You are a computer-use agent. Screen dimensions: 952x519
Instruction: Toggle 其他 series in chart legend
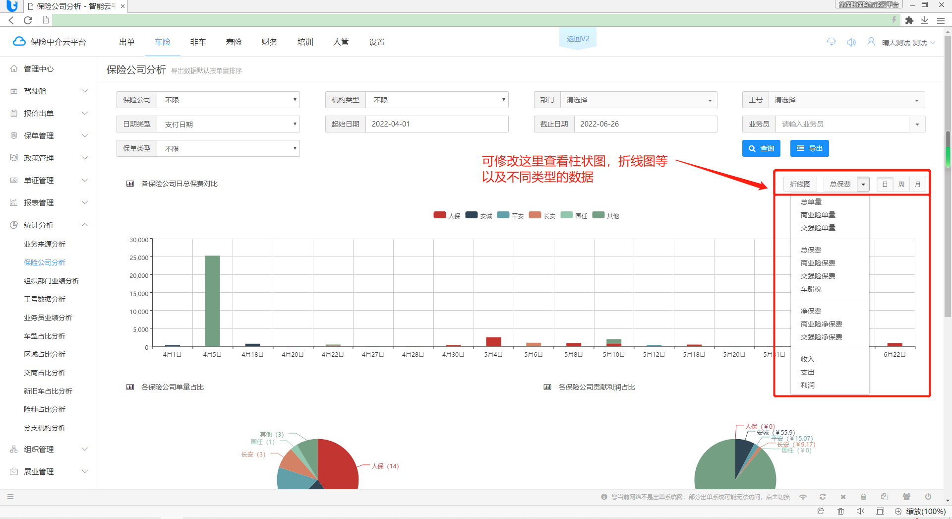(605, 216)
